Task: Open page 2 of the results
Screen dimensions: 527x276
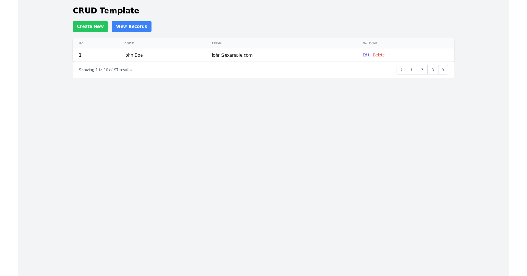Action: [x=422, y=70]
